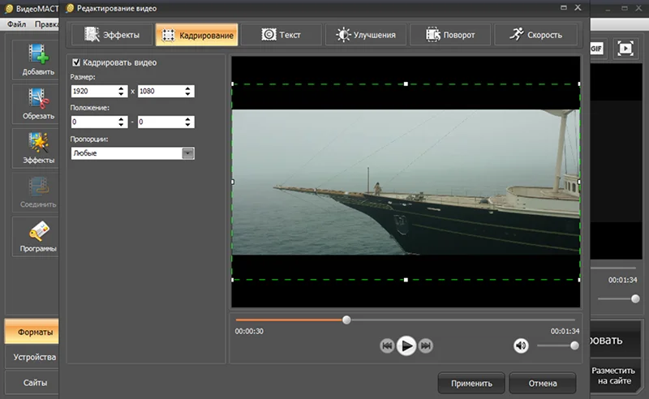
Task: Open the Скорость tab
Action: point(535,35)
